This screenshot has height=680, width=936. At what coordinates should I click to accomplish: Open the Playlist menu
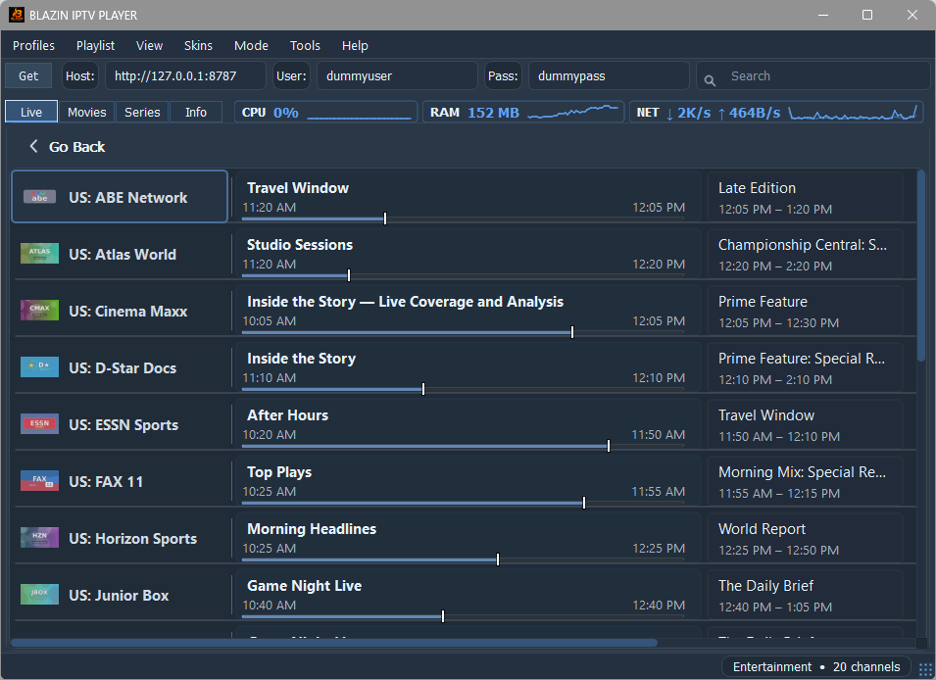coord(95,45)
